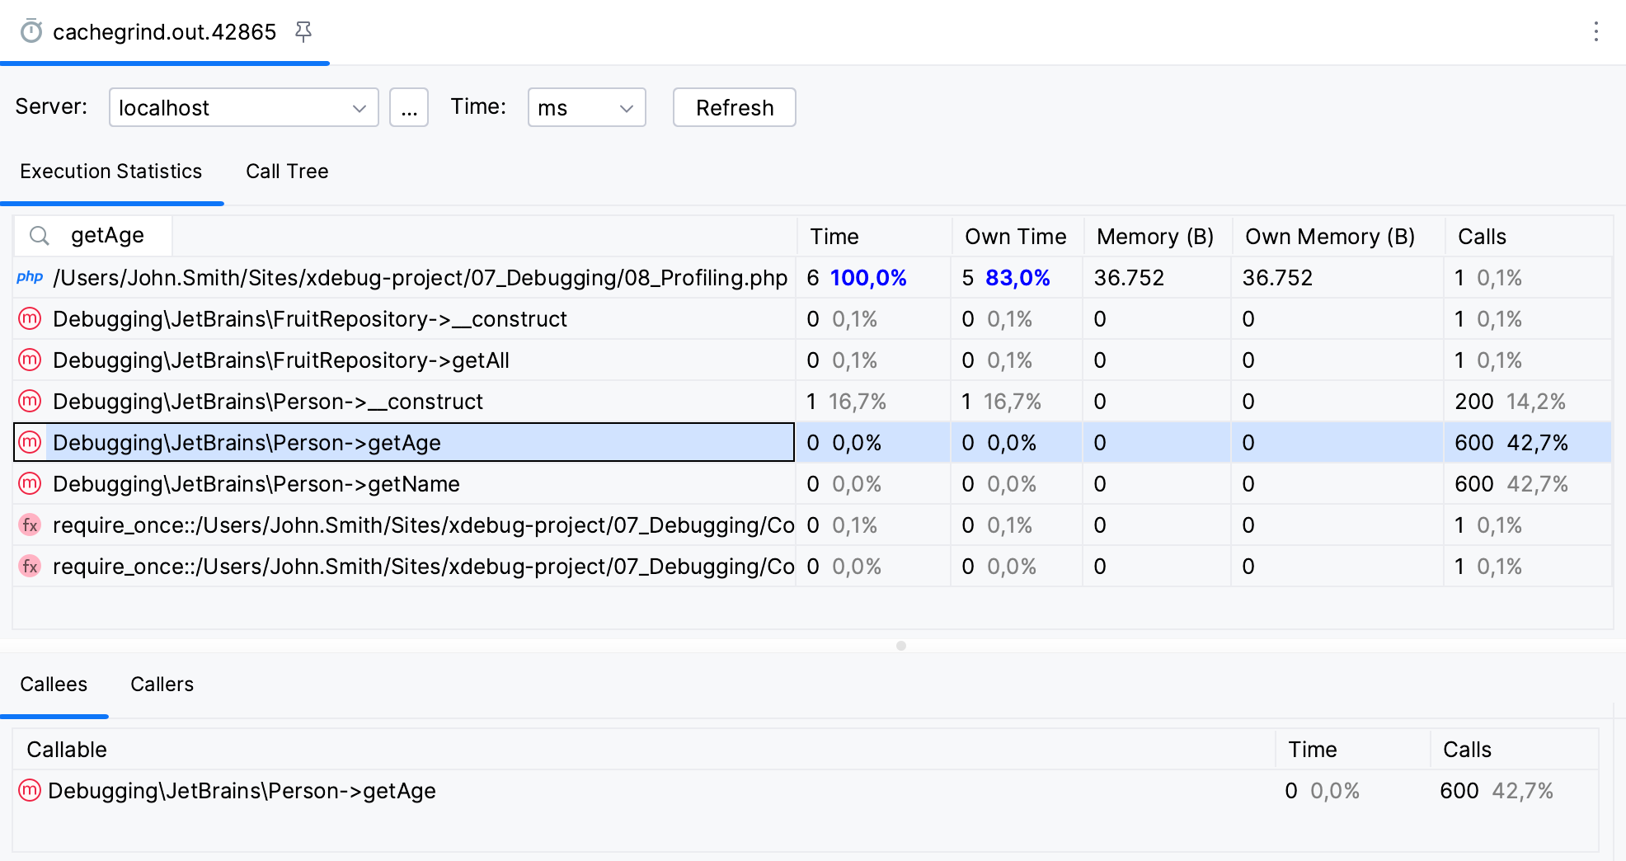Image resolution: width=1626 pixels, height=861 pixels.
Task: Open the Time unit dropdown showing ms
Action: click(x=586, y=107)
